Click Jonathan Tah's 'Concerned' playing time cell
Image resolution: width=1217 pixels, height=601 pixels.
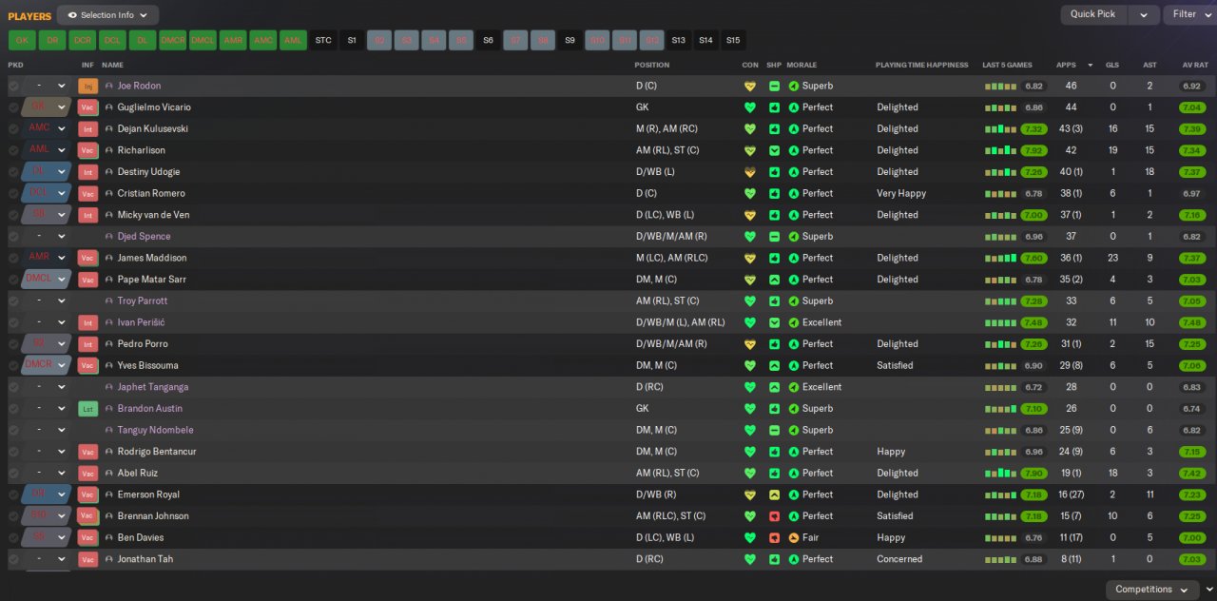[899, 559]
